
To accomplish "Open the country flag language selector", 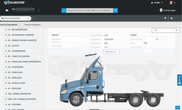I will coord(172,3).
